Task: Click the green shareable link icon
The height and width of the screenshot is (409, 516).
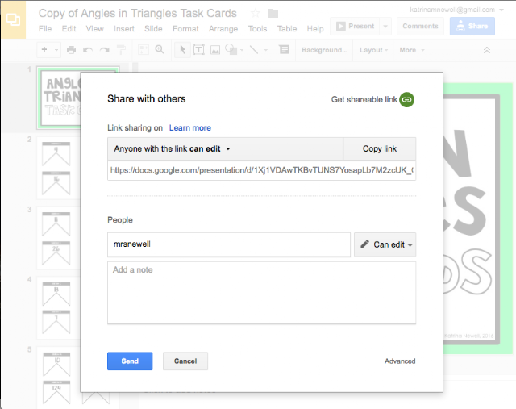Action: coord(406,99)
